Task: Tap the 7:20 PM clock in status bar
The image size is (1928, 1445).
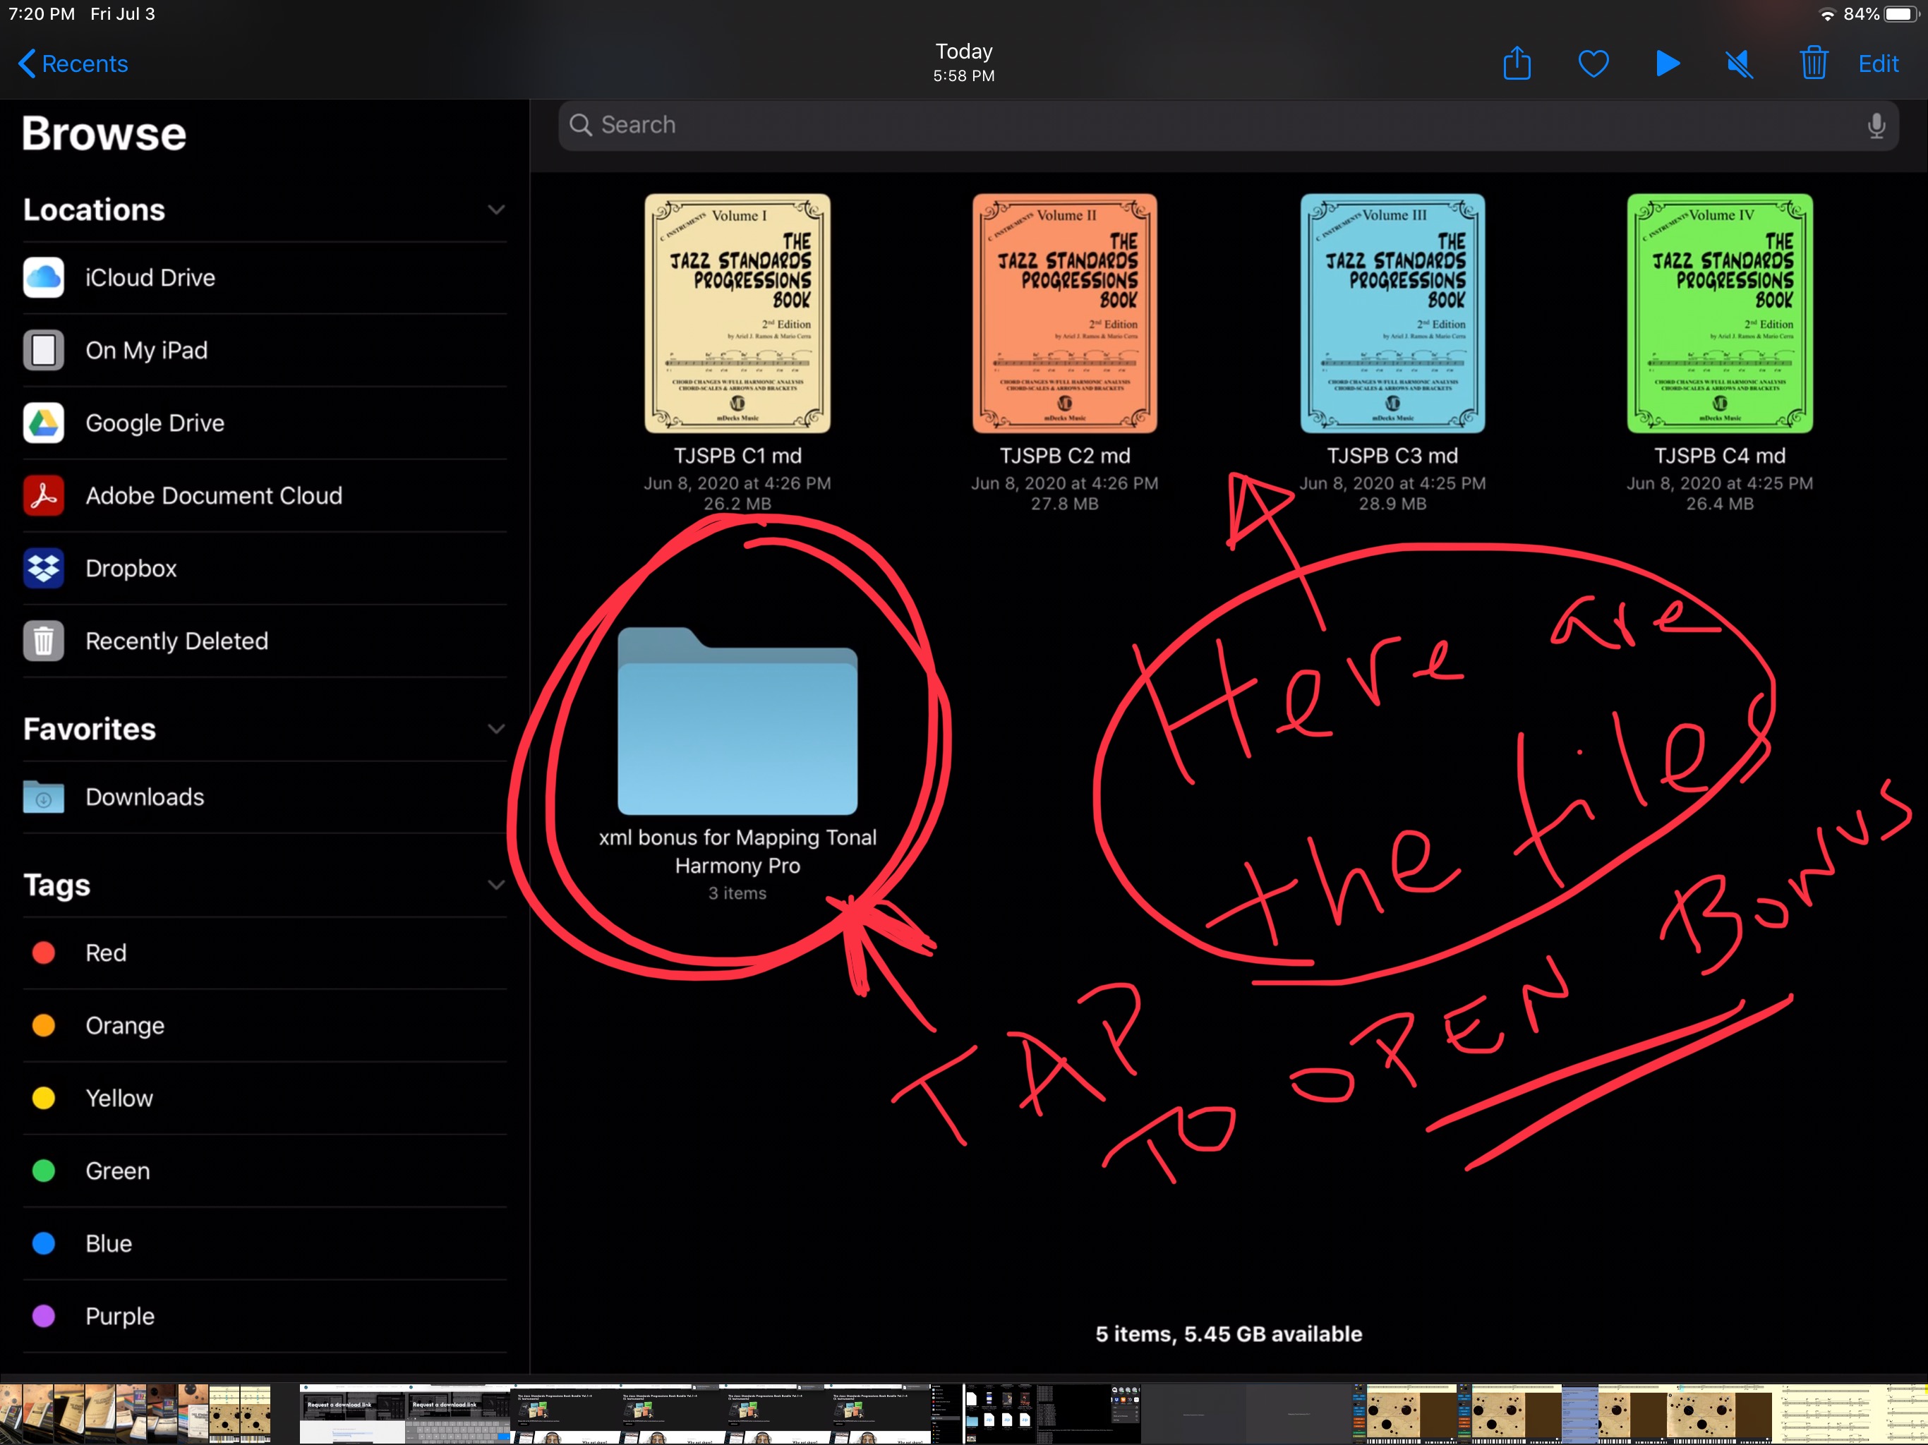Action: pyautogui.click(x=42, y=14)
